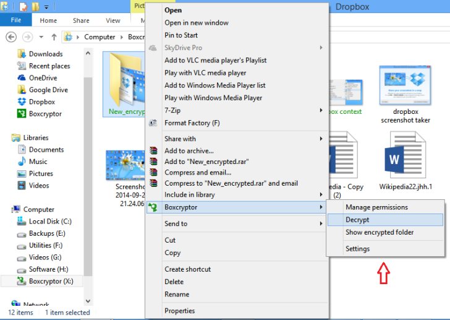Switch to the Share ribbon tab
Image resolution: width=450 pixels, height=320 pixels.
[81, 20]
